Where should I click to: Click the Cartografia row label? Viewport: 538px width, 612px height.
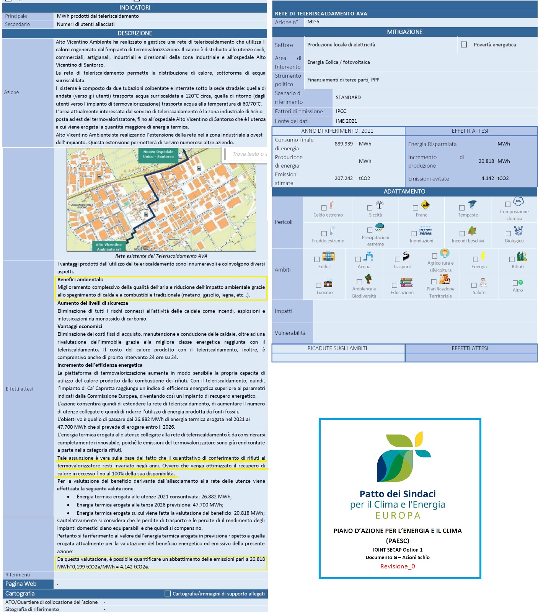coord(20,593)
